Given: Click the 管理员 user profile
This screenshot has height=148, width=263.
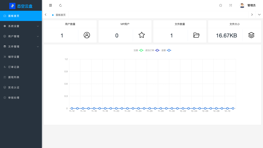Looking at the screenshot, I should coord(248,5).
